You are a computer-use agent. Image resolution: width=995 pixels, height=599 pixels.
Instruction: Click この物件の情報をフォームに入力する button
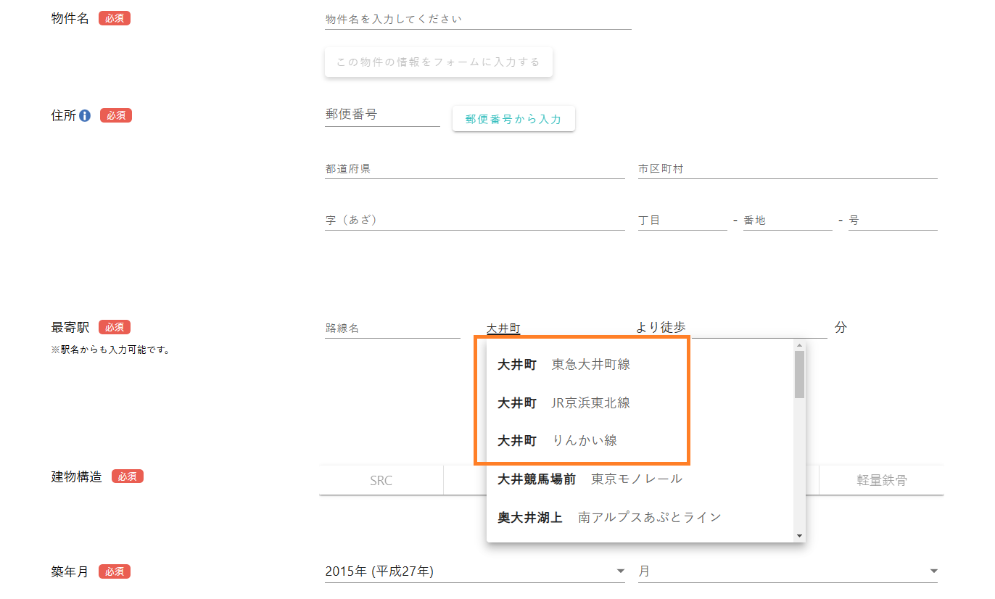[438, 62]
